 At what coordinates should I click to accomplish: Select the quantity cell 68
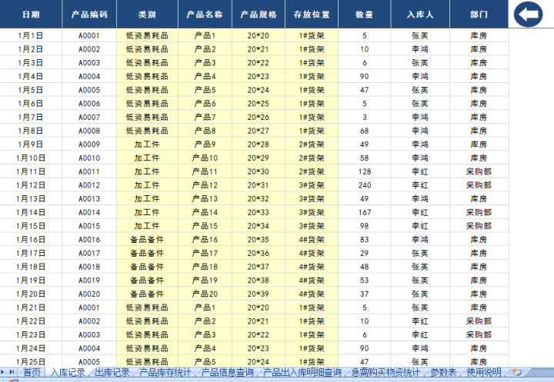tap(365, 131)
